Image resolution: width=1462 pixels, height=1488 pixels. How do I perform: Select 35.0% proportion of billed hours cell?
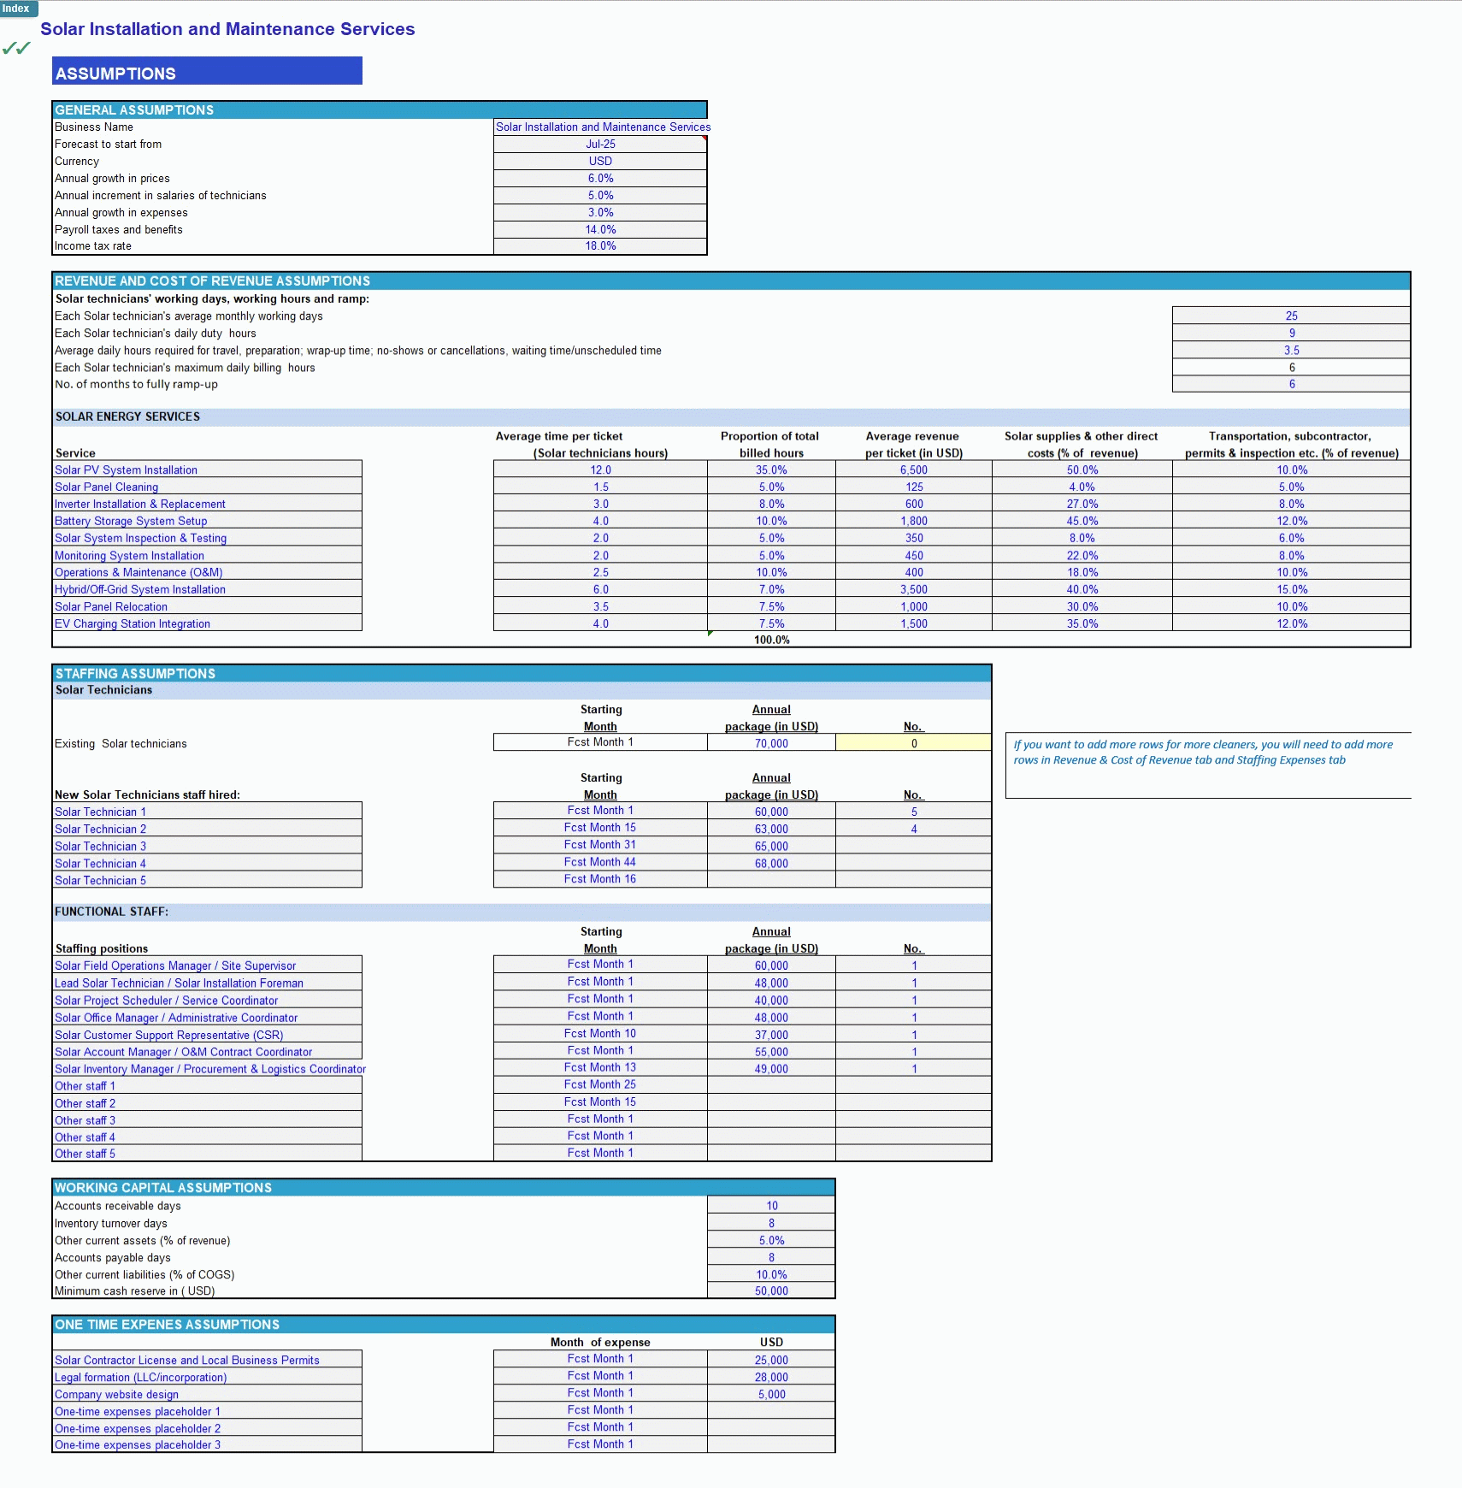coord(771,470)
